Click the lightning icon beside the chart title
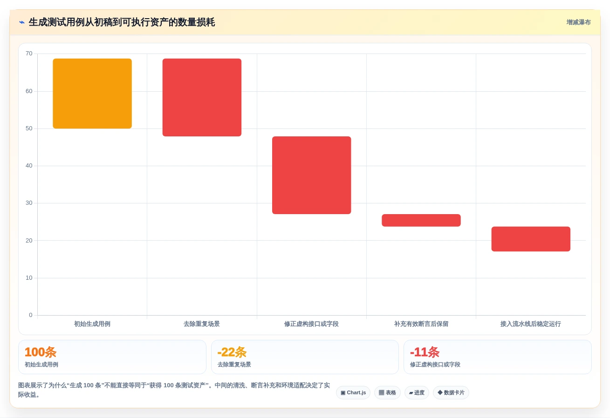The height and width of the screenshot is (418, 610). [21, 22]
